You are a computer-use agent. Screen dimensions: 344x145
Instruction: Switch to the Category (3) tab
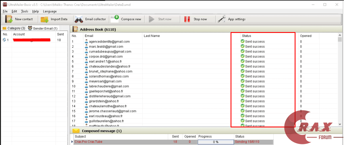click(x=14, y=28)
